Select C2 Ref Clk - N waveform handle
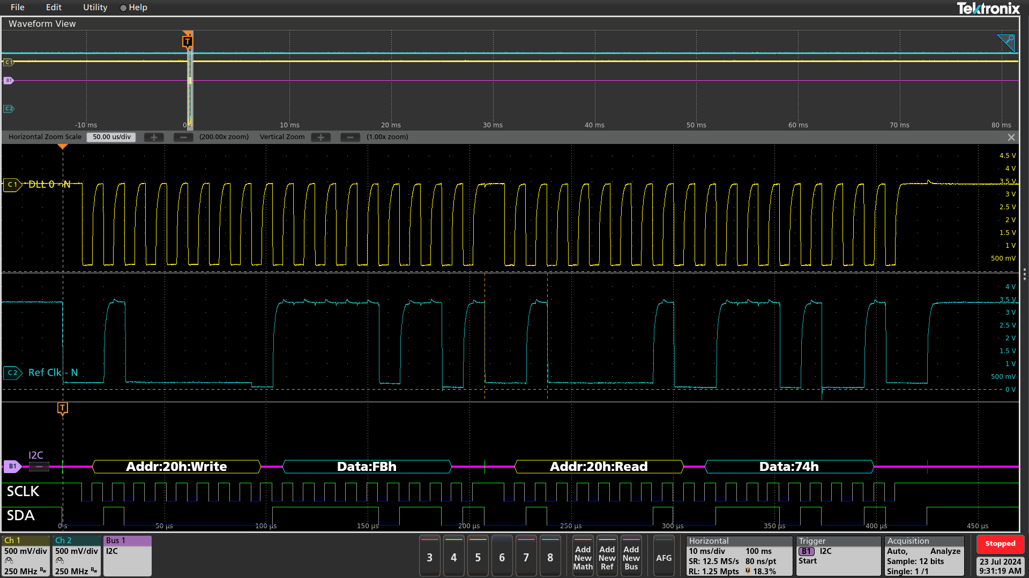 click(12, 372)
